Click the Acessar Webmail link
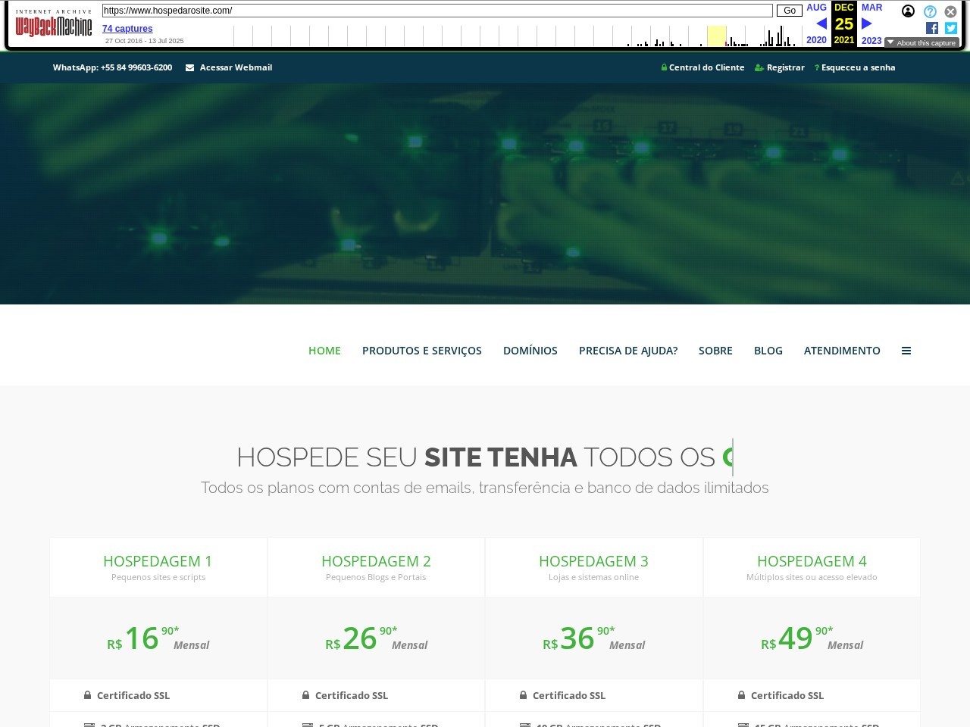This screenshot has width=970, height=727. [235, 67]
